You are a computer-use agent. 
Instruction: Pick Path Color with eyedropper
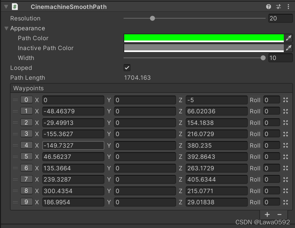[x=288, y=38]
